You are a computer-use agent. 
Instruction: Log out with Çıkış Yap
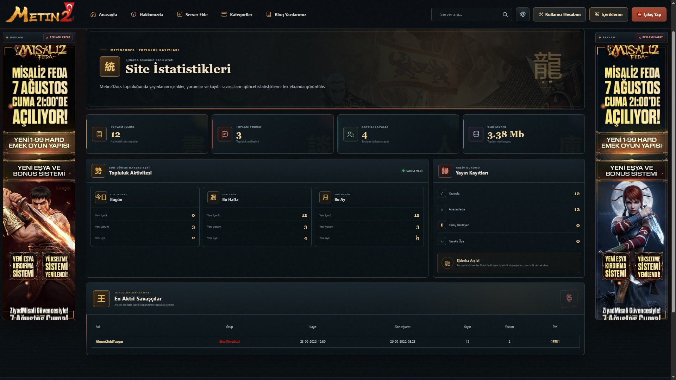click(x=649, y=14)
